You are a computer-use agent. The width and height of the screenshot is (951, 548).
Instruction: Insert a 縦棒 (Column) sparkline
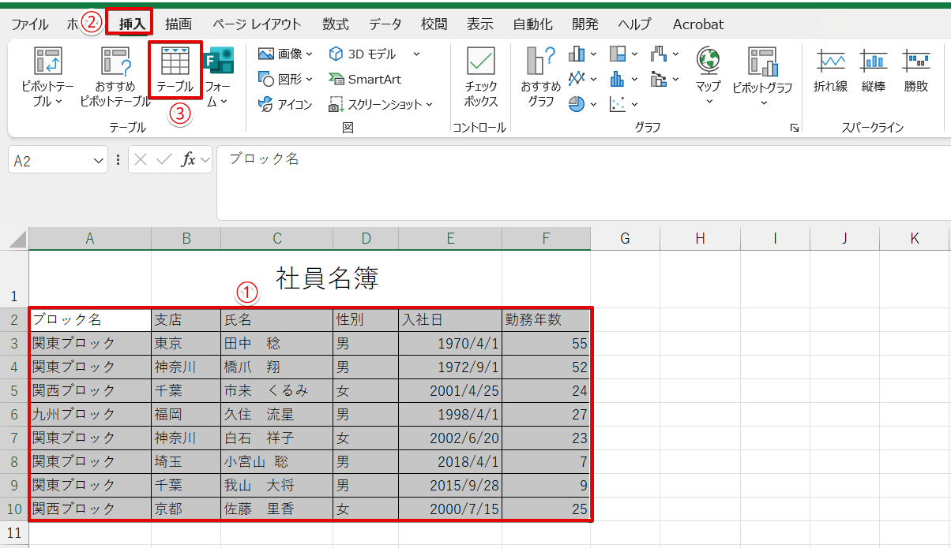[874, 72]
